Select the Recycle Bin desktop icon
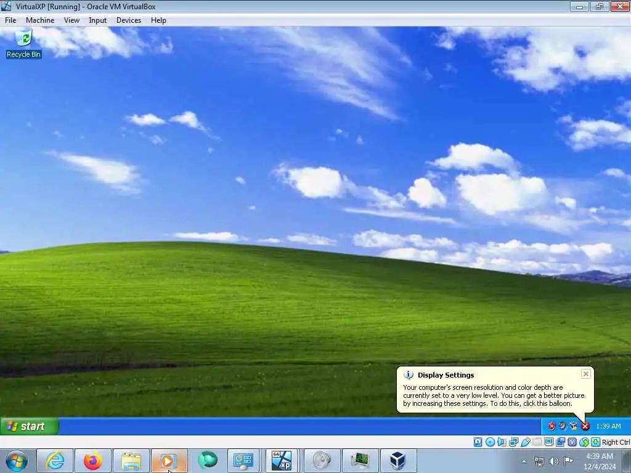The width and height of the screenshot is (631, 473). tap(24, 44)
